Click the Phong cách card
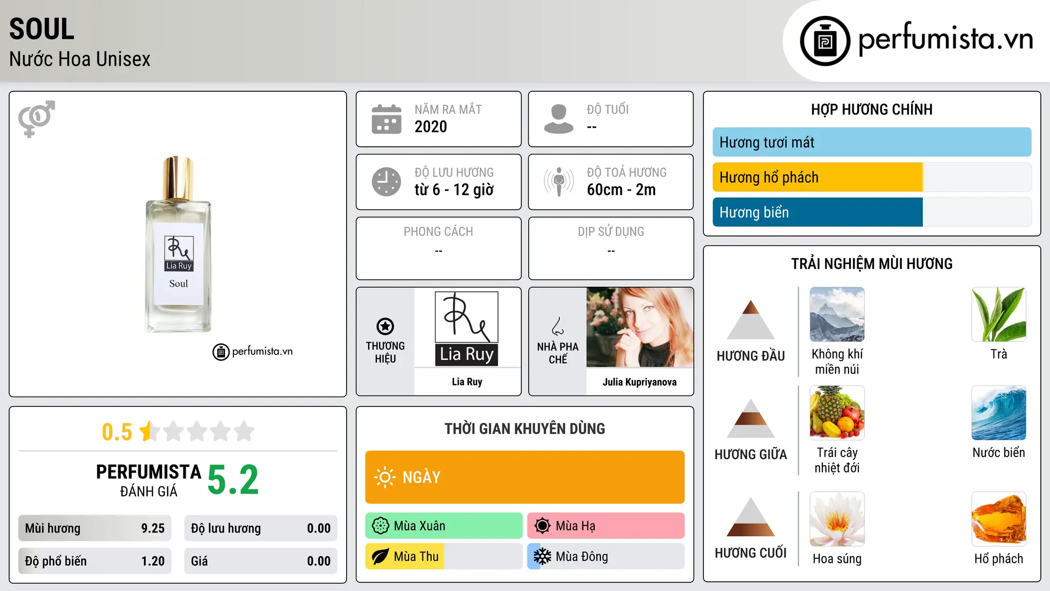Screen dimensions: 1050x591 click(438, 248)
